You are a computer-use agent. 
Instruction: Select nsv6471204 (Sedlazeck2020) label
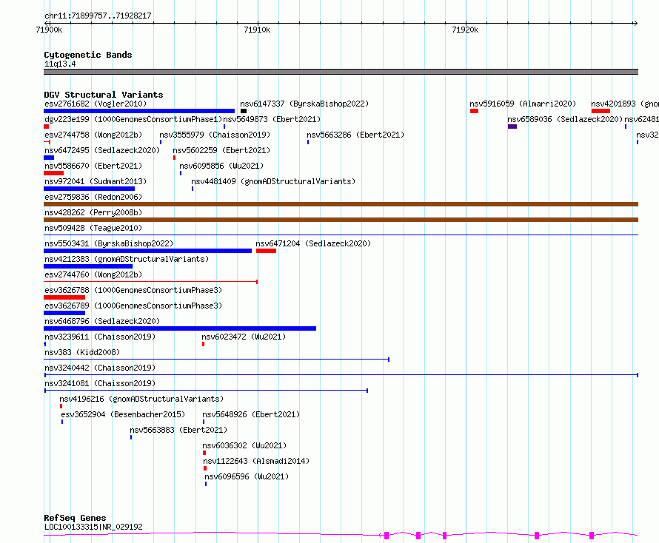[x=313, y=243]
